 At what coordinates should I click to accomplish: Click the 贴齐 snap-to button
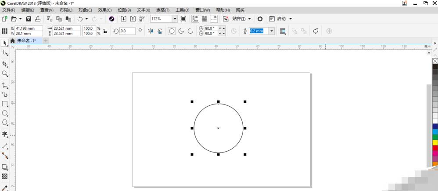(239, 19)
